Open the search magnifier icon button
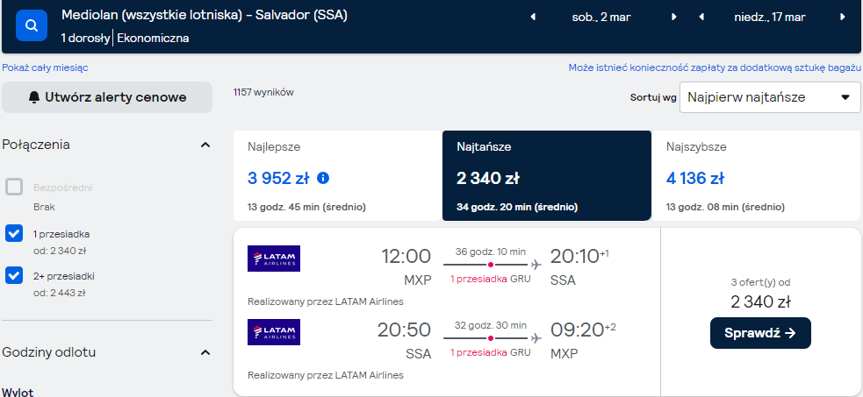The height and width of the screenshot is (397, 863). click(x=32, y=25)
